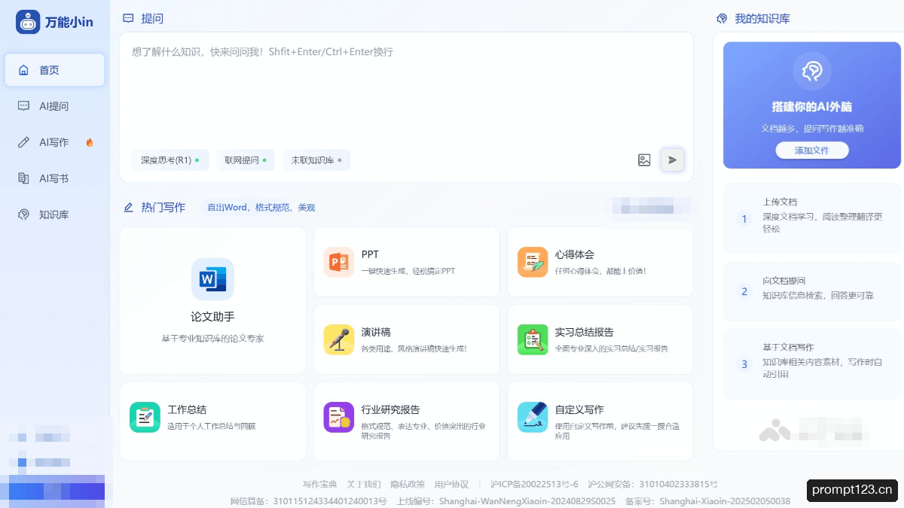Click the 我的知识库 header icon
Screen dimensions: 904x508
[x=722, y=18]
